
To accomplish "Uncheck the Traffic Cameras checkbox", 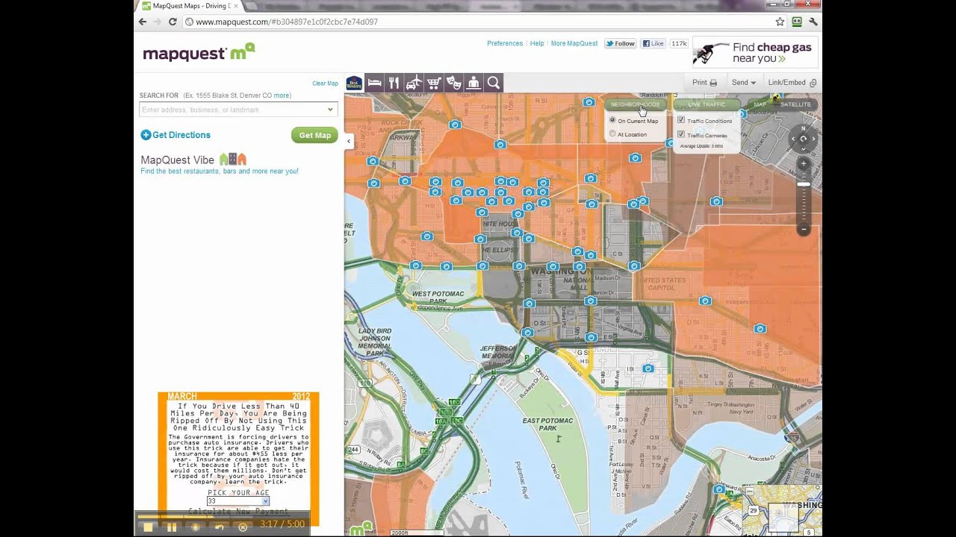I will pos(680,134).
